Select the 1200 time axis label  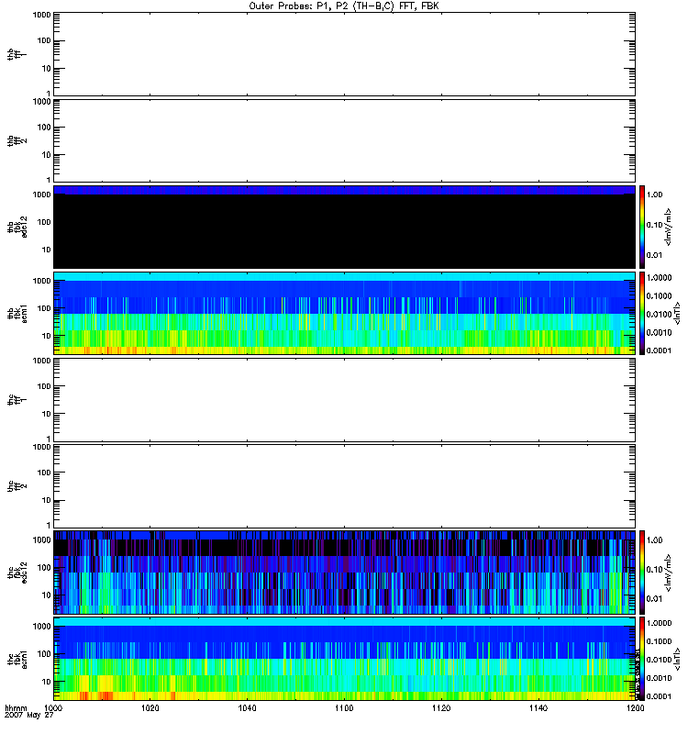635,708
